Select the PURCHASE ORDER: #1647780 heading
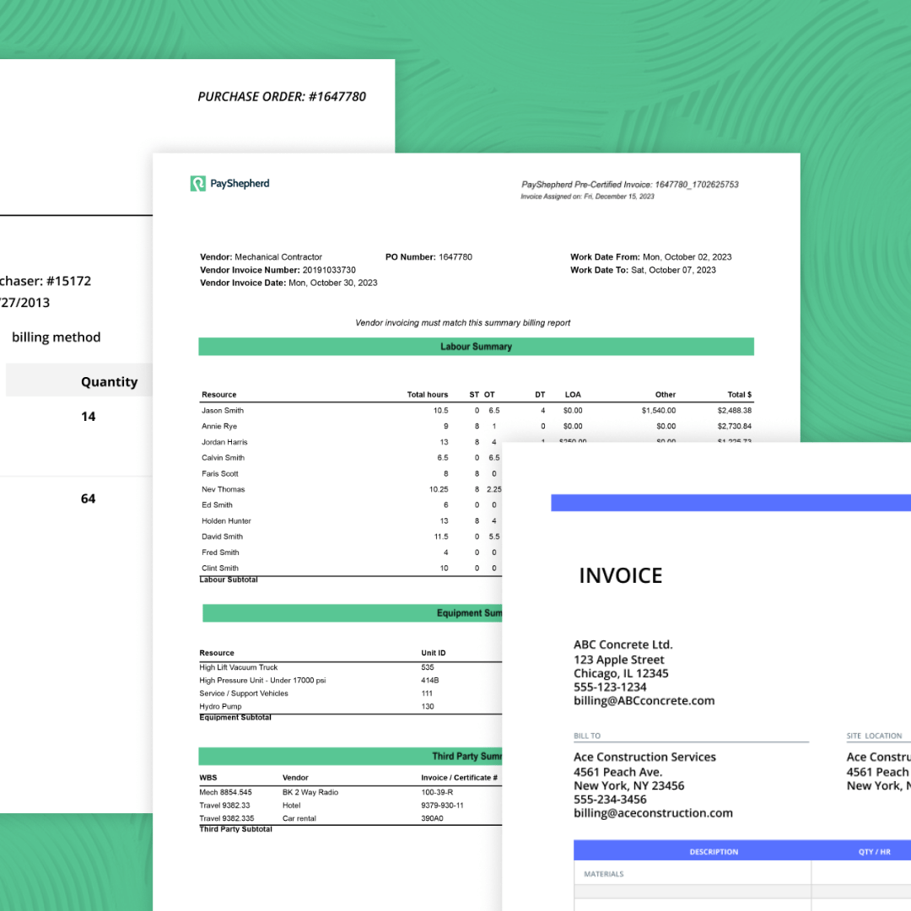Image resolution: width=911 pixels, height=911 pixels. (x=282, y=96)
